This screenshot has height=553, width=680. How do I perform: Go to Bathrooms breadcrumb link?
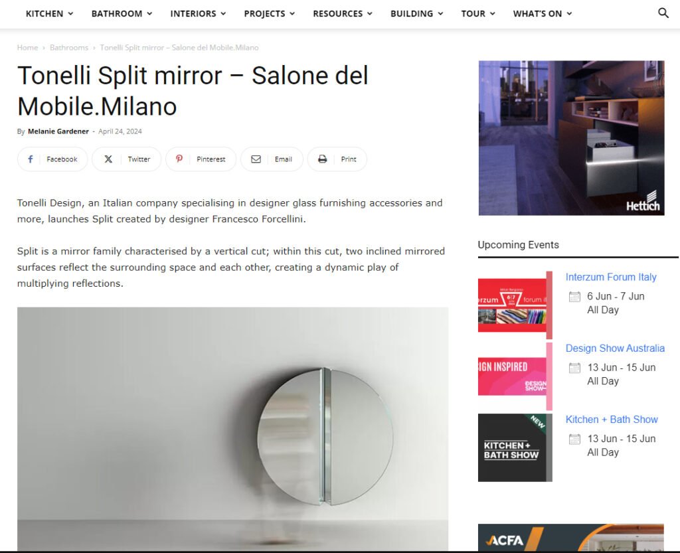69,48
